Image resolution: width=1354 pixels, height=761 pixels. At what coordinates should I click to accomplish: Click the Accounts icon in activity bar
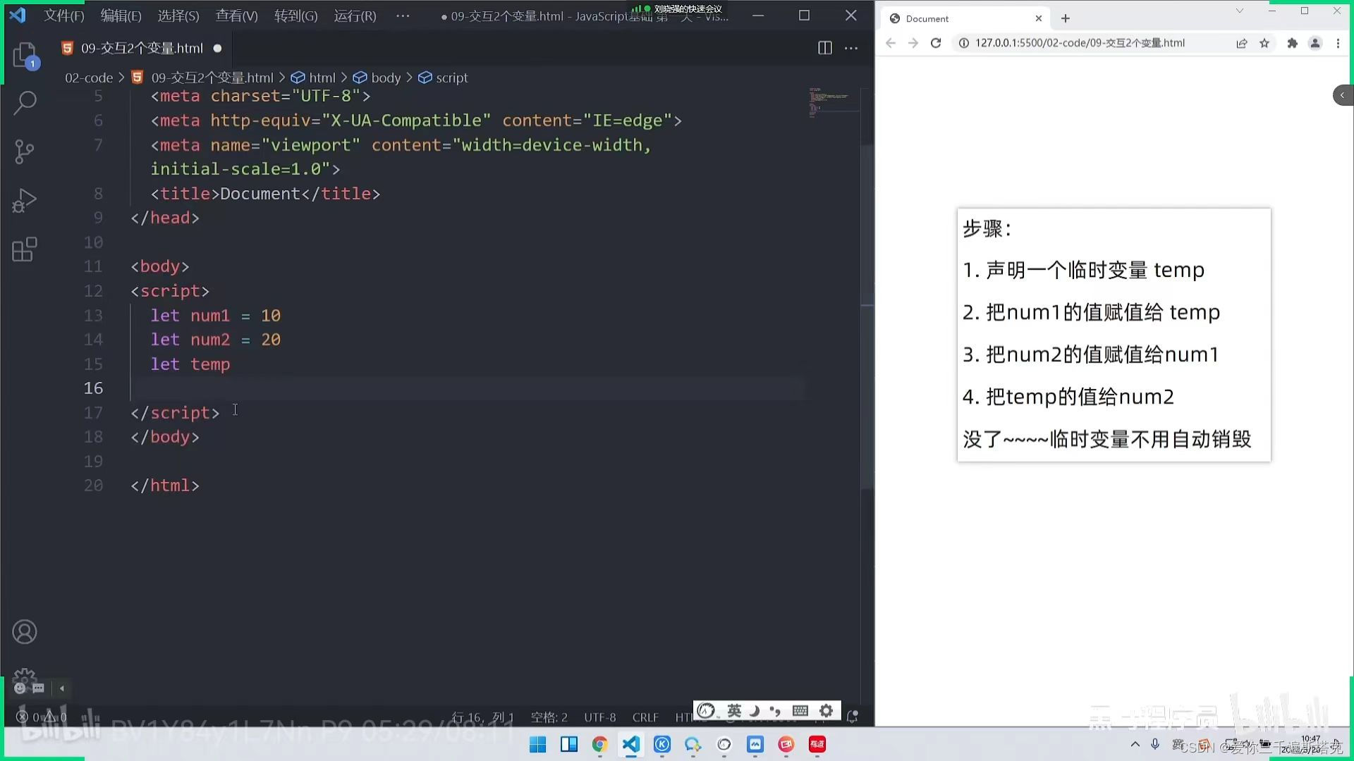coord(25,632)
